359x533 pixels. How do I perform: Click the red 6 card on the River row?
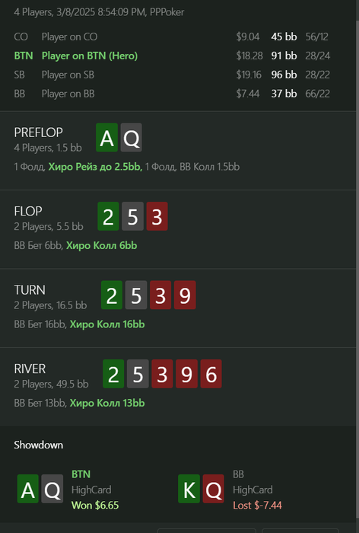point(211,374)
